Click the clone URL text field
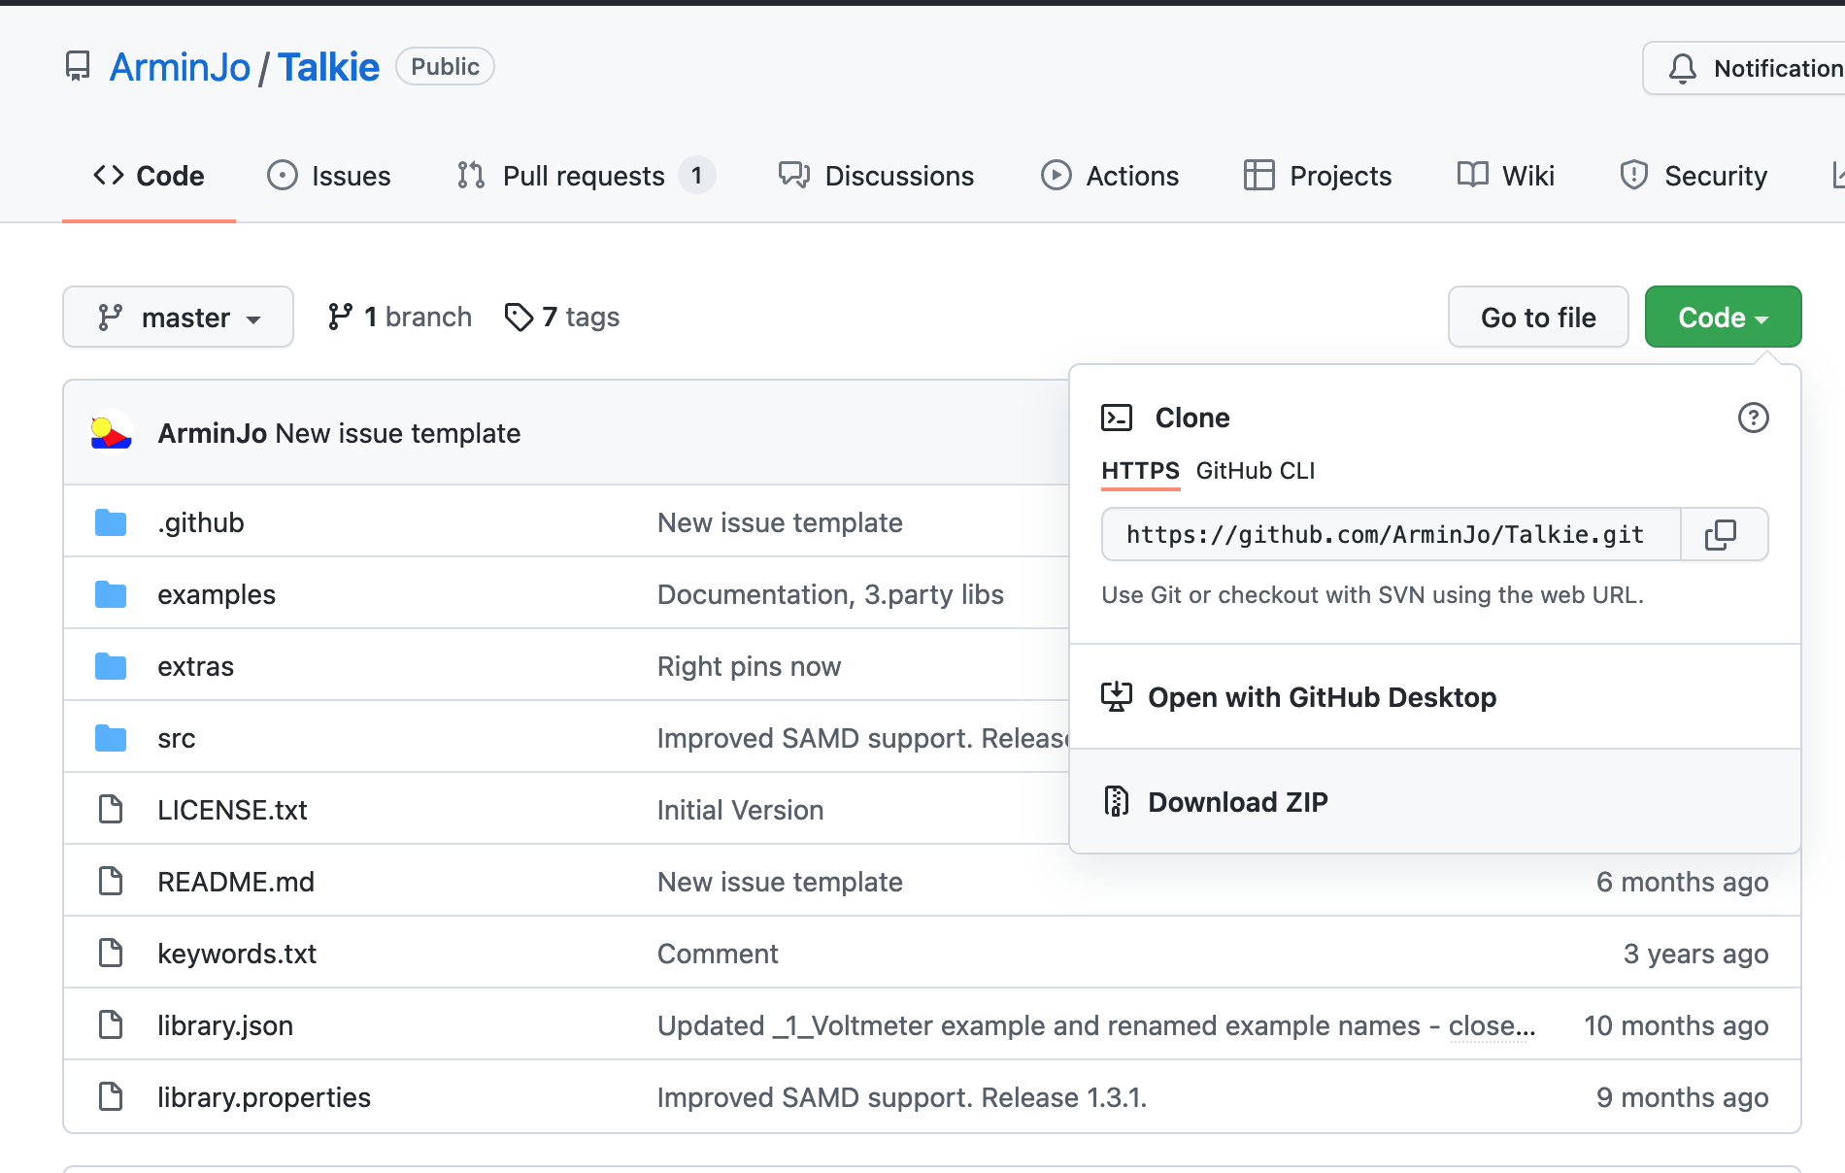1845x1173 pixels. tap(1391, 534)
